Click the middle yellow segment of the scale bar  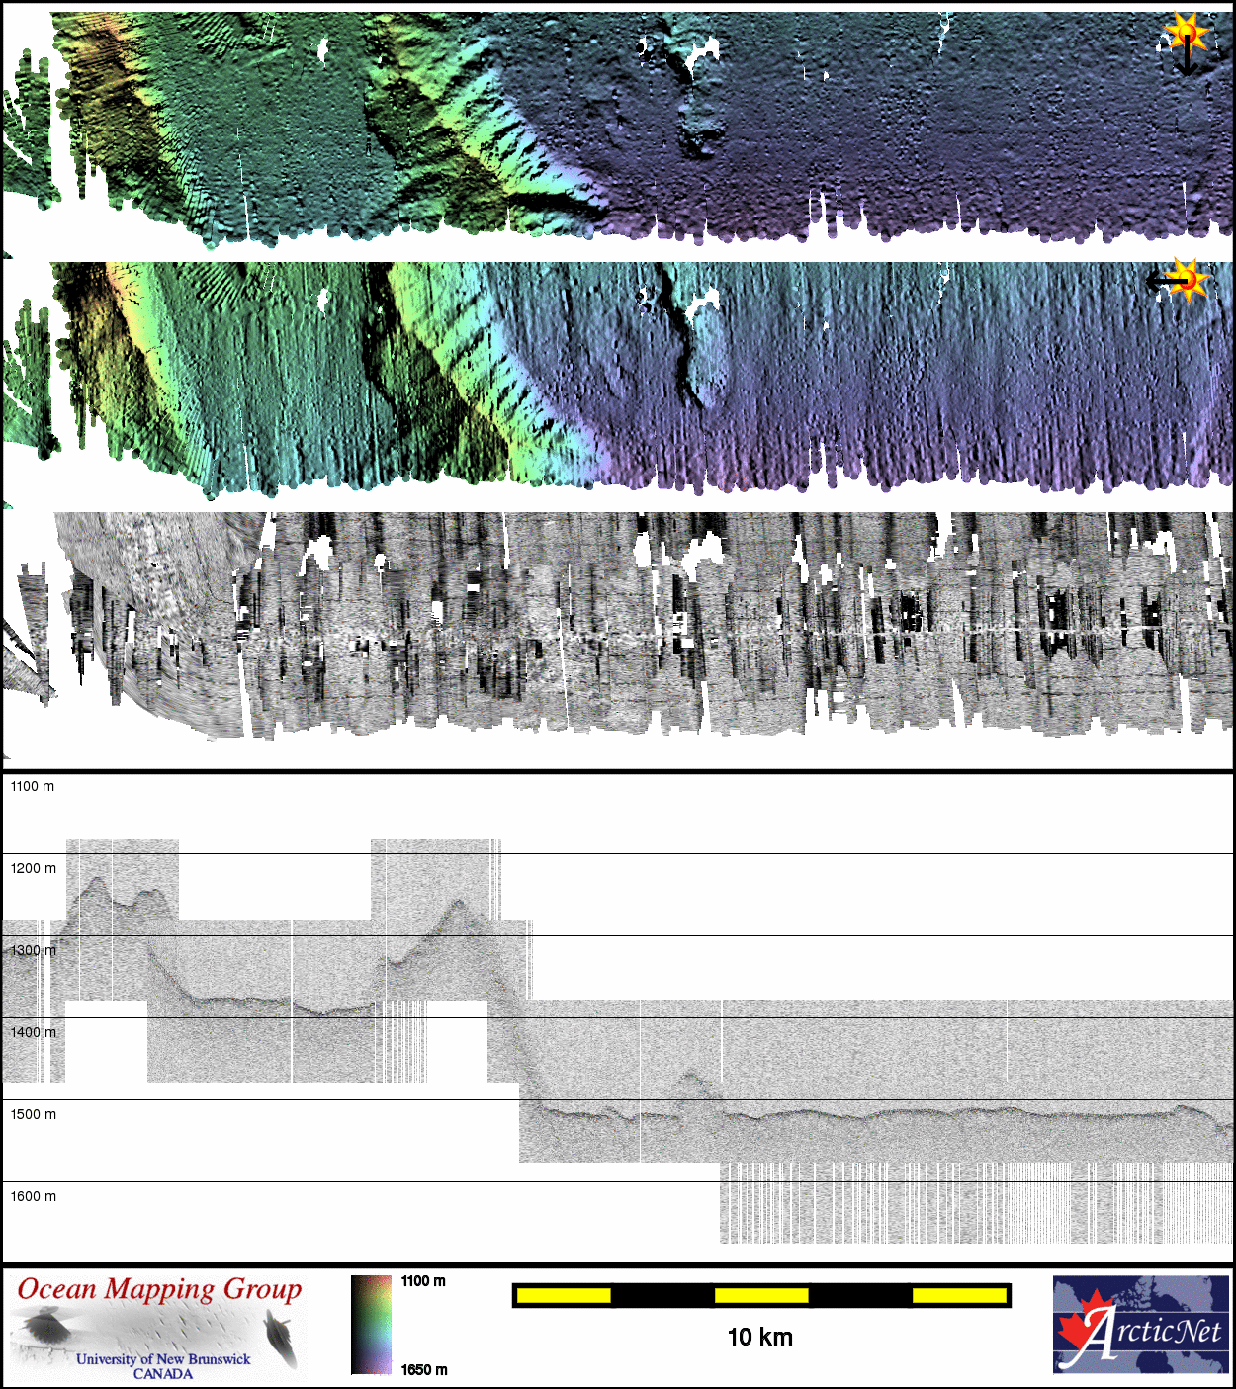761,1295
